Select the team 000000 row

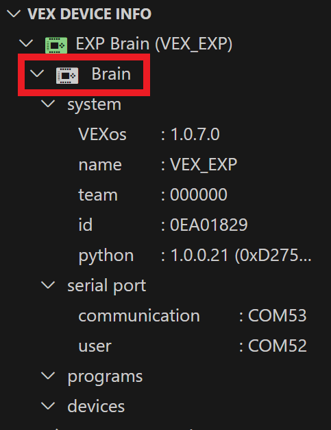pos(166,194)
